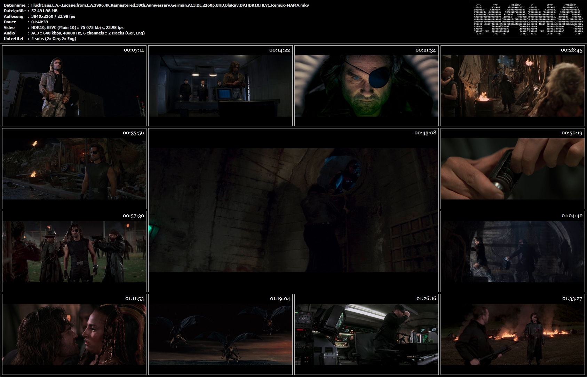Select the thumbnail stamped 00:35:56
The height and width of the screenshot is (377, 587).
coord(74,168)
